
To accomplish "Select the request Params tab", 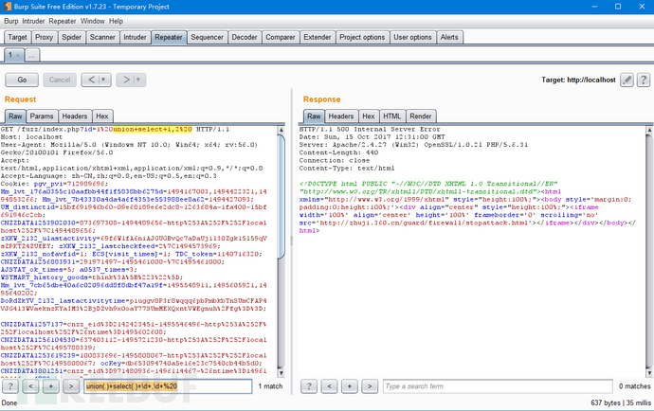I will coord(42,116).
